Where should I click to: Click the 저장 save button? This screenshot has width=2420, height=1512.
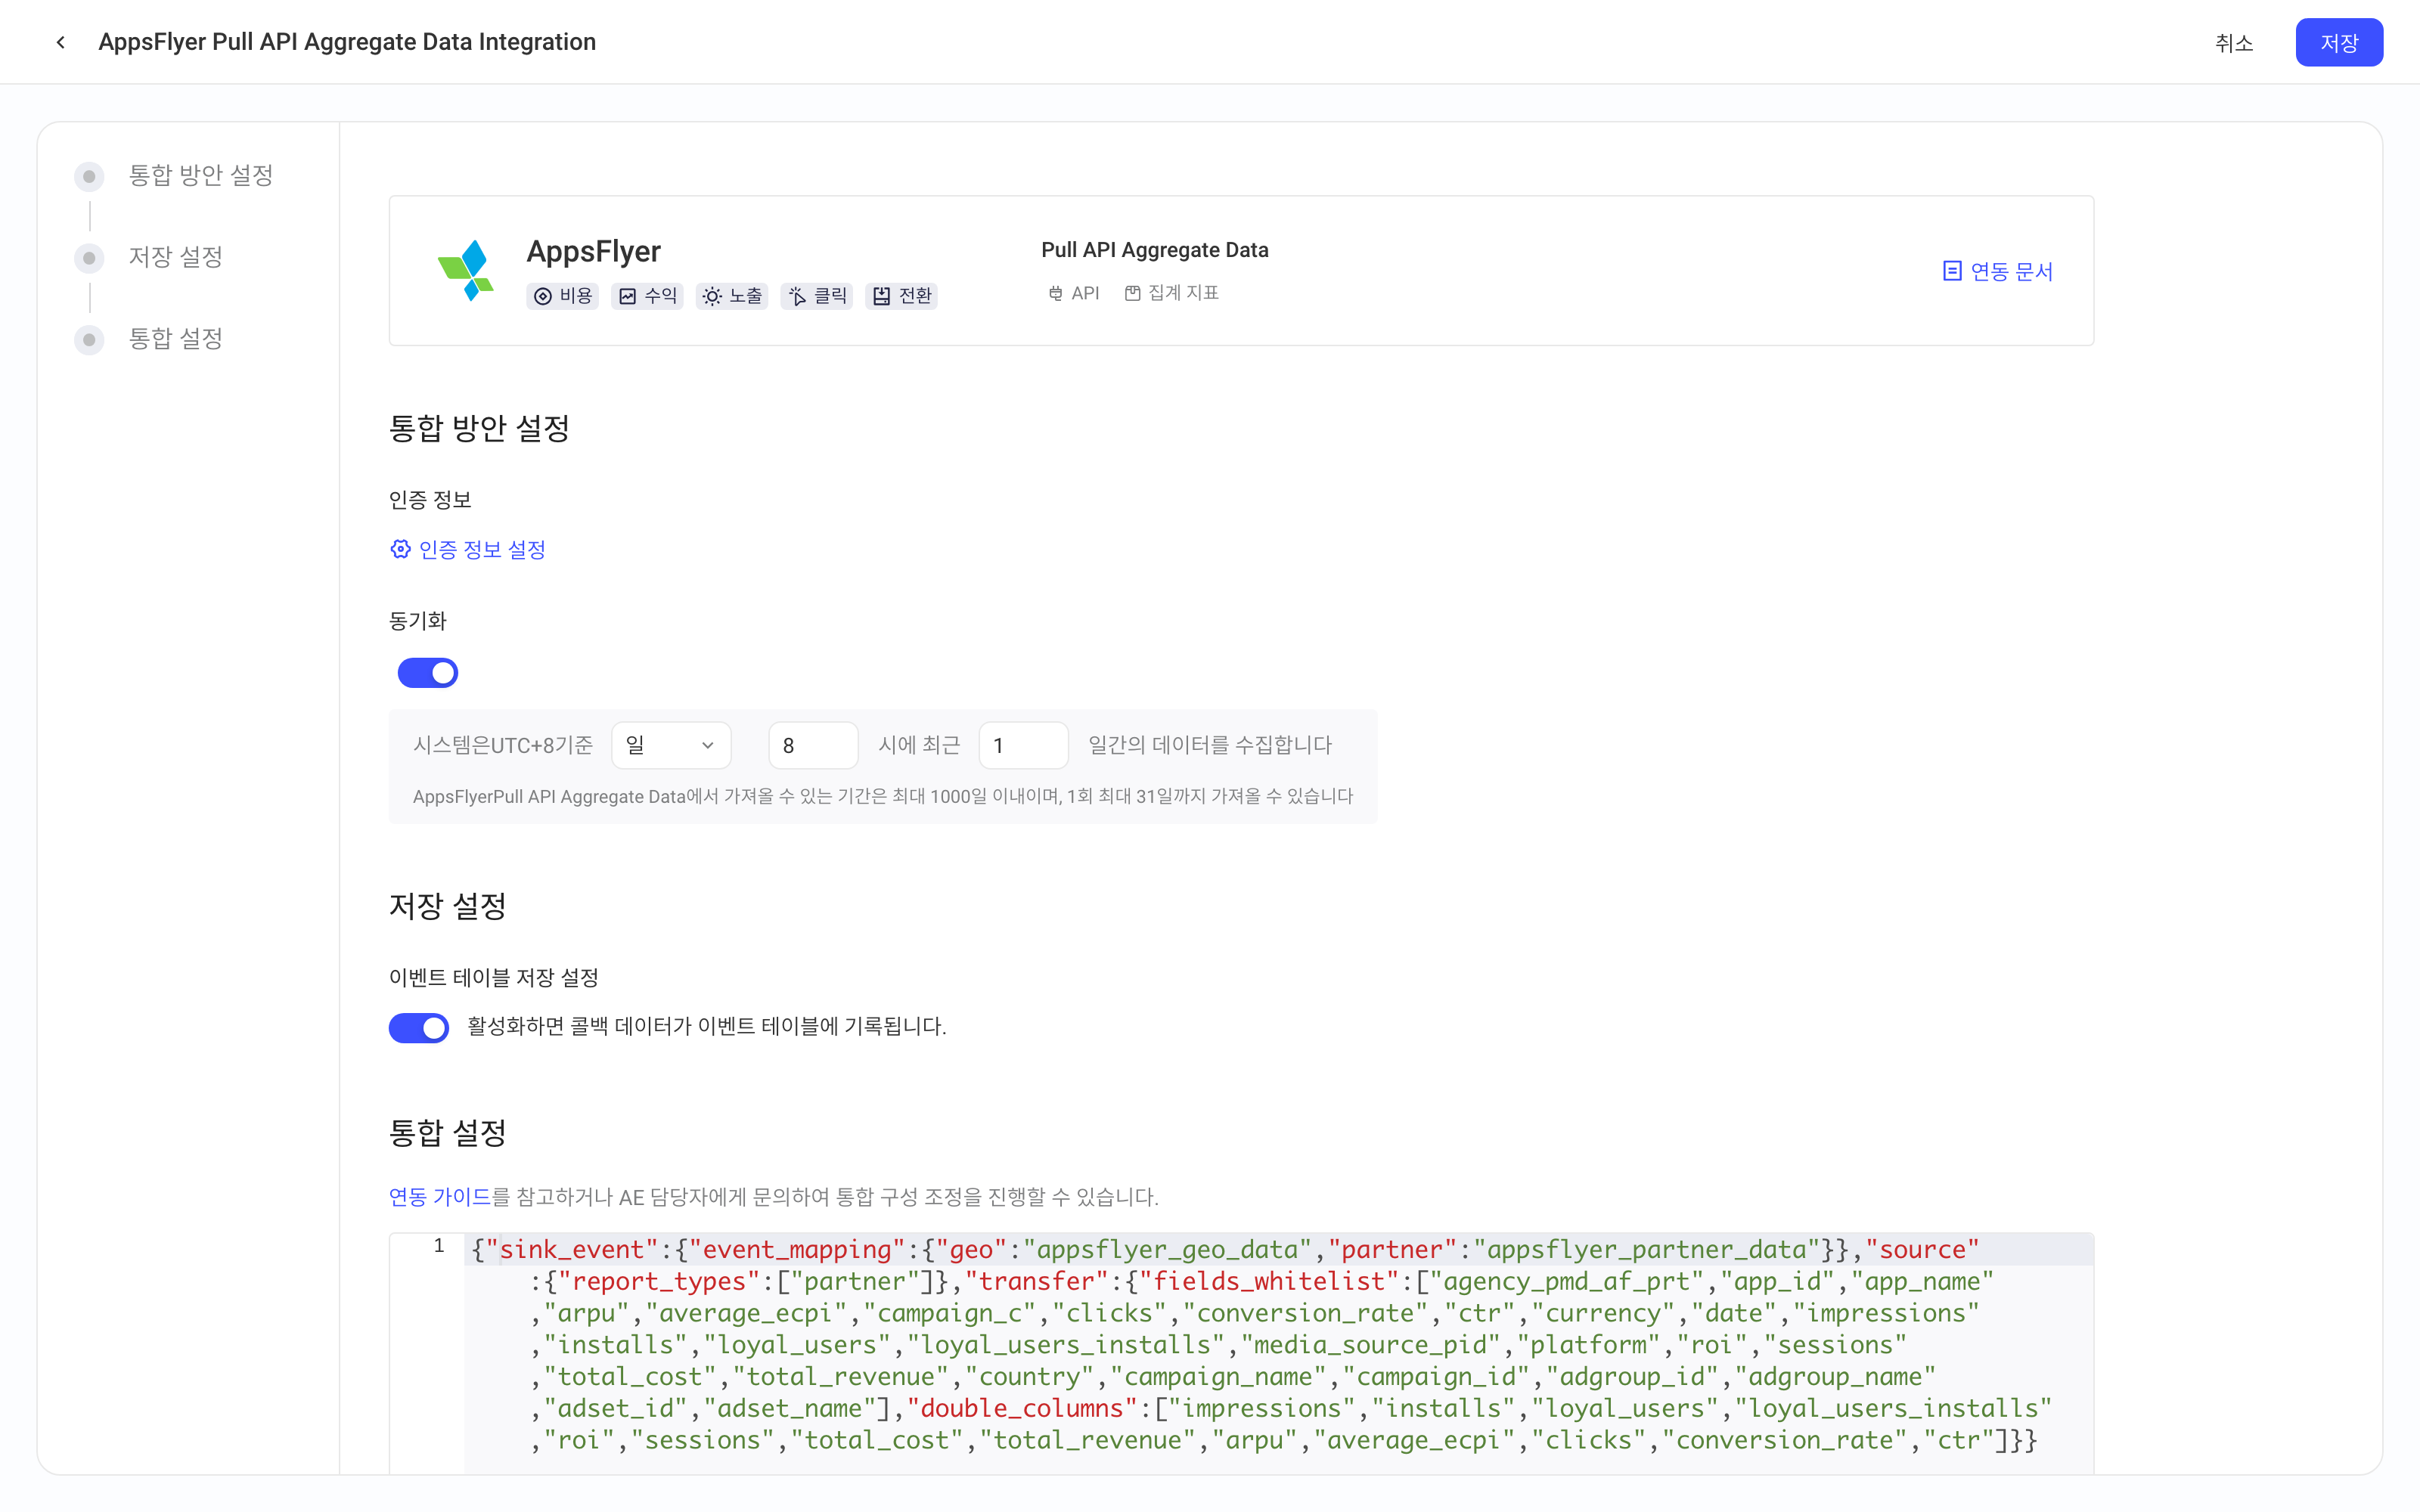tap(2339, 42)
